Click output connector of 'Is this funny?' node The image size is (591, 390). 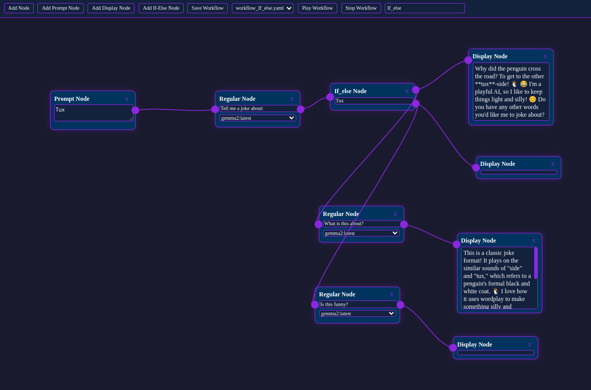point(400,305)
